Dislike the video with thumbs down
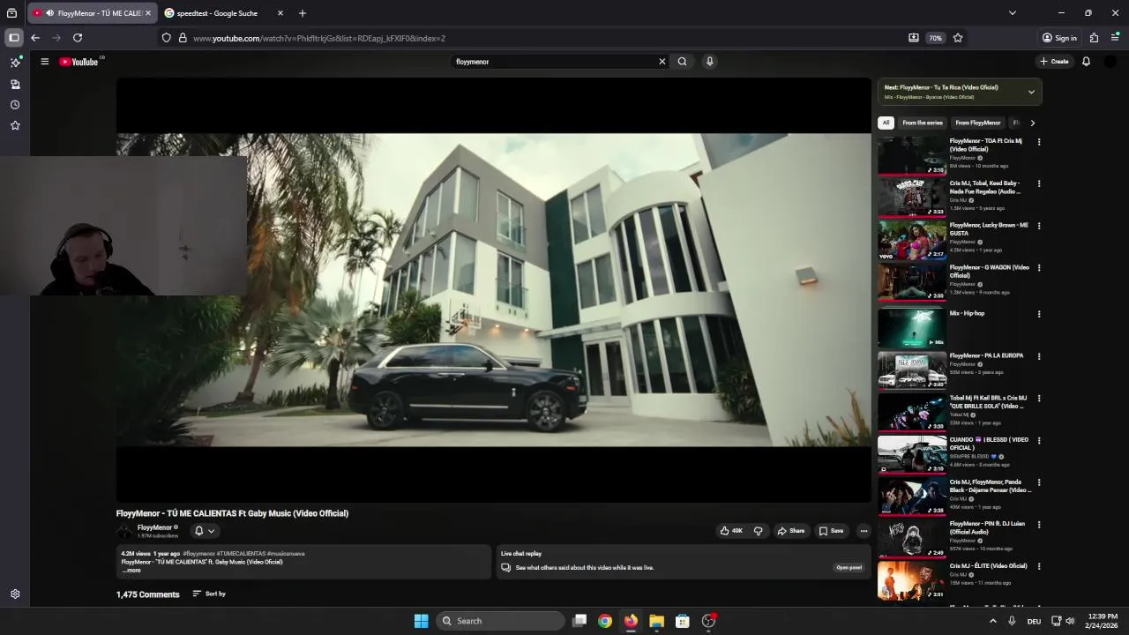1129x635 pixels. coord(758,531)
